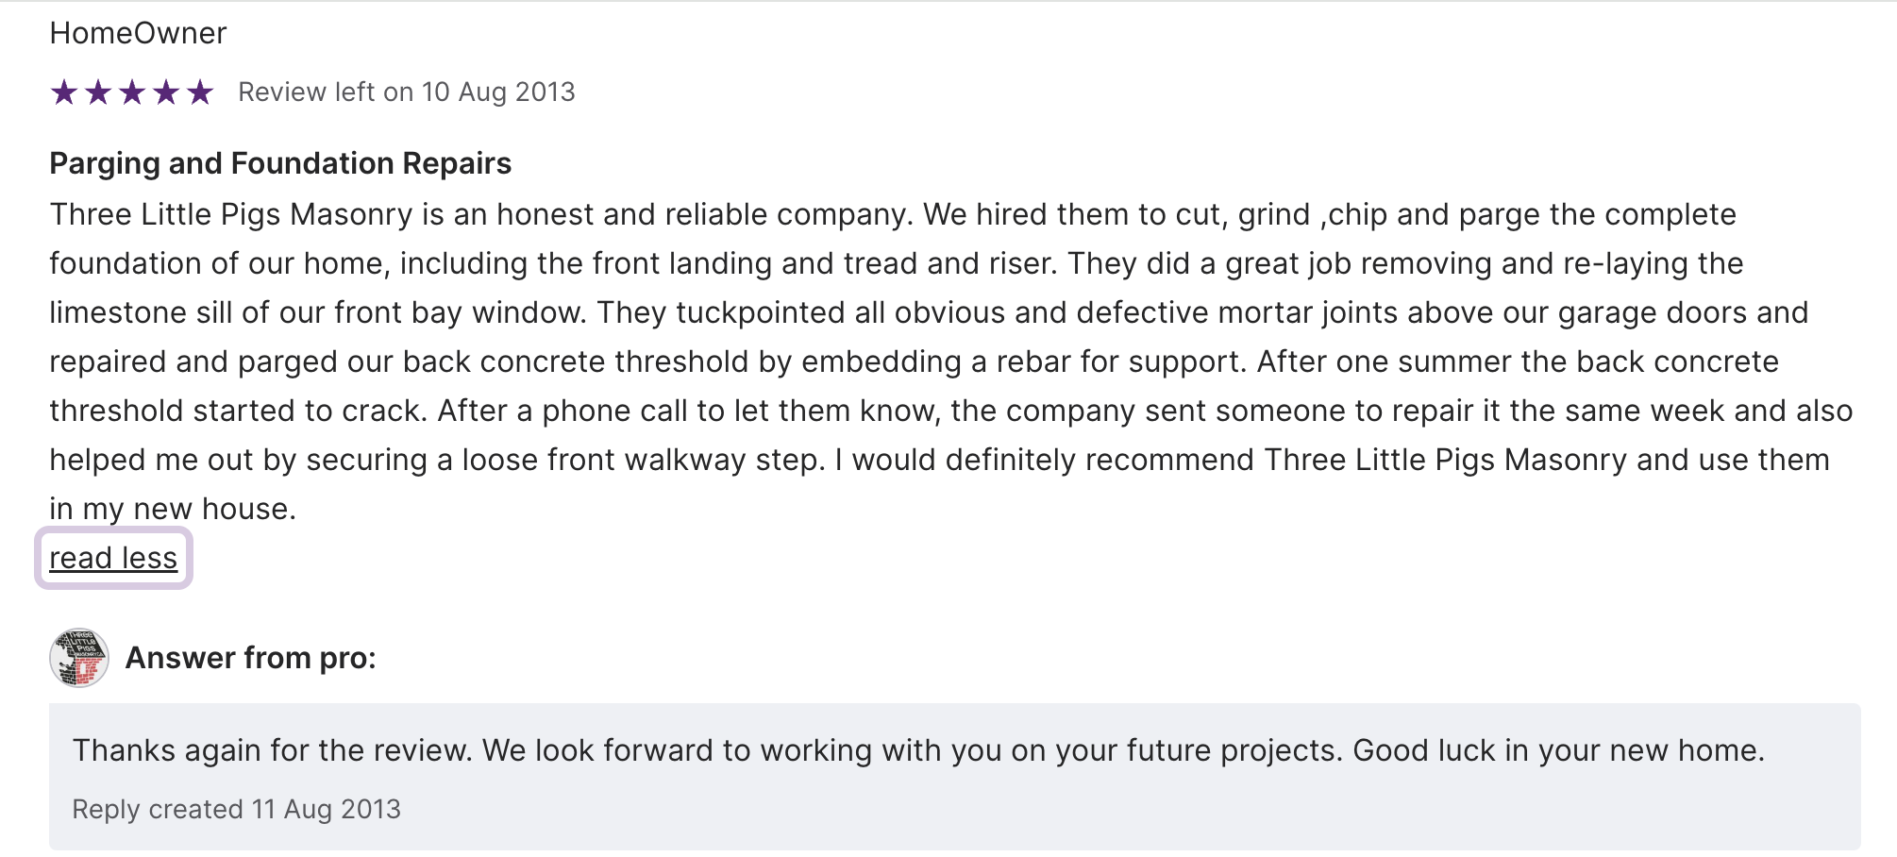Click the 'Answer from pro:' heading
1897x857 pixels.
(x=250, y=658)
